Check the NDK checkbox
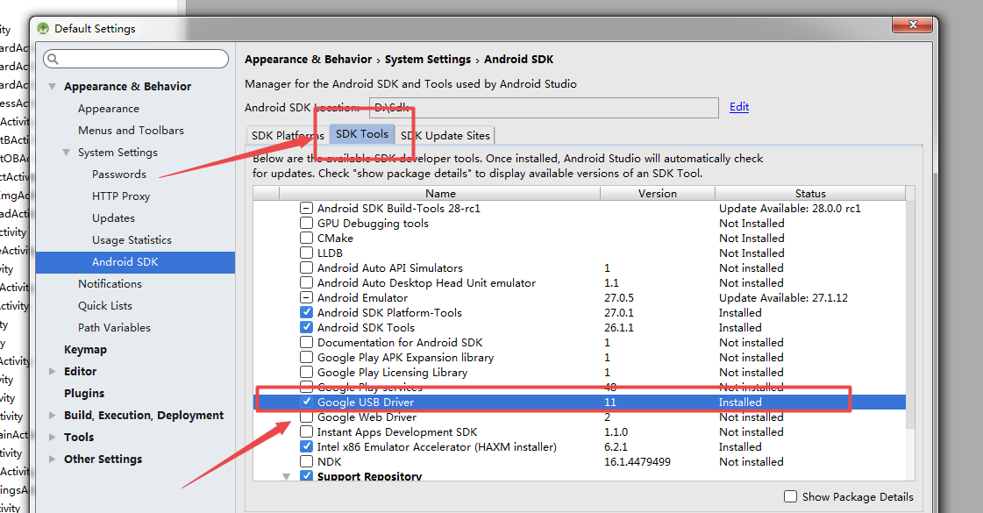This screenshot has width=983, height=513. (306, 462)
